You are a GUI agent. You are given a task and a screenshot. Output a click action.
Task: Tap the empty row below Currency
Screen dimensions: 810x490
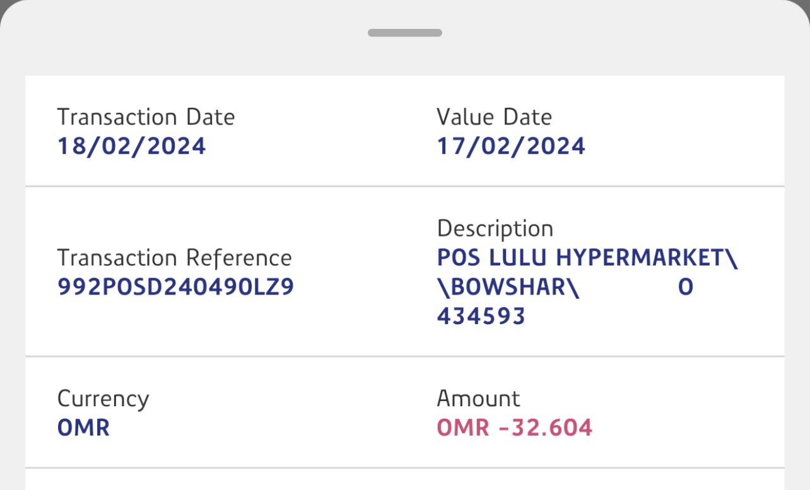coord(404,479)
